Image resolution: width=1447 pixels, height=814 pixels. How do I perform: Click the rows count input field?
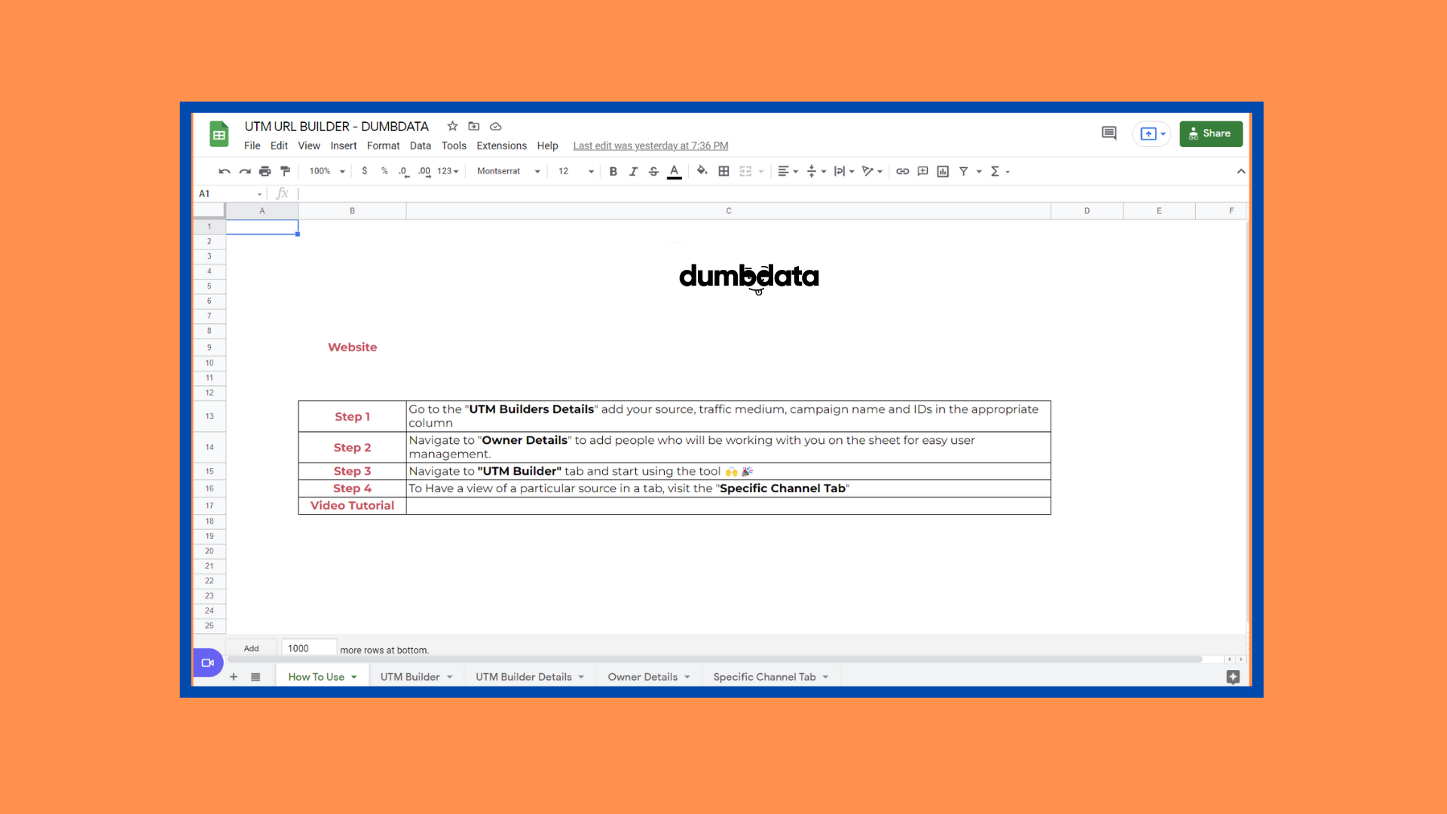(308, 648)
